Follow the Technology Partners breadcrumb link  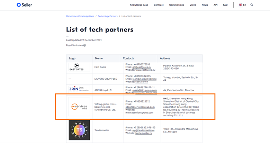pos(108,16)
